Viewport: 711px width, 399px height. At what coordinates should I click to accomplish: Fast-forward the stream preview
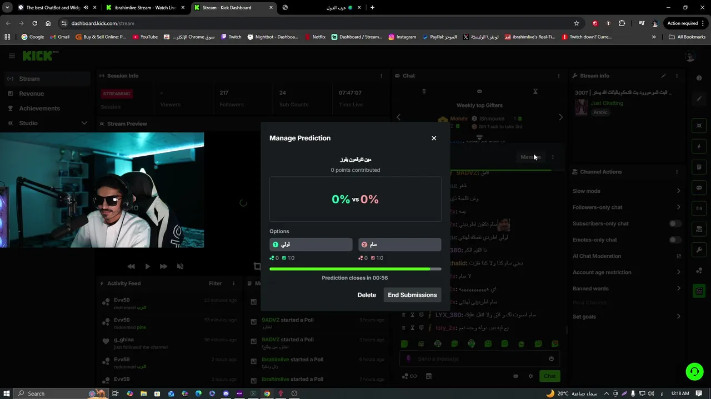163,267
